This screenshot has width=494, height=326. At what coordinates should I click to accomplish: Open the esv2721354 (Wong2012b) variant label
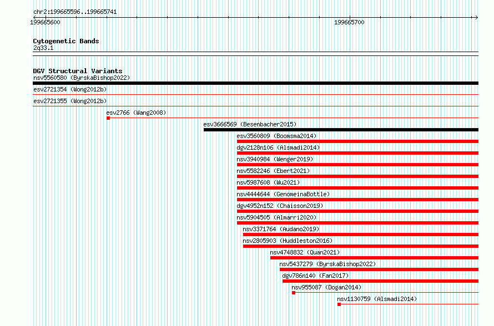70,89
